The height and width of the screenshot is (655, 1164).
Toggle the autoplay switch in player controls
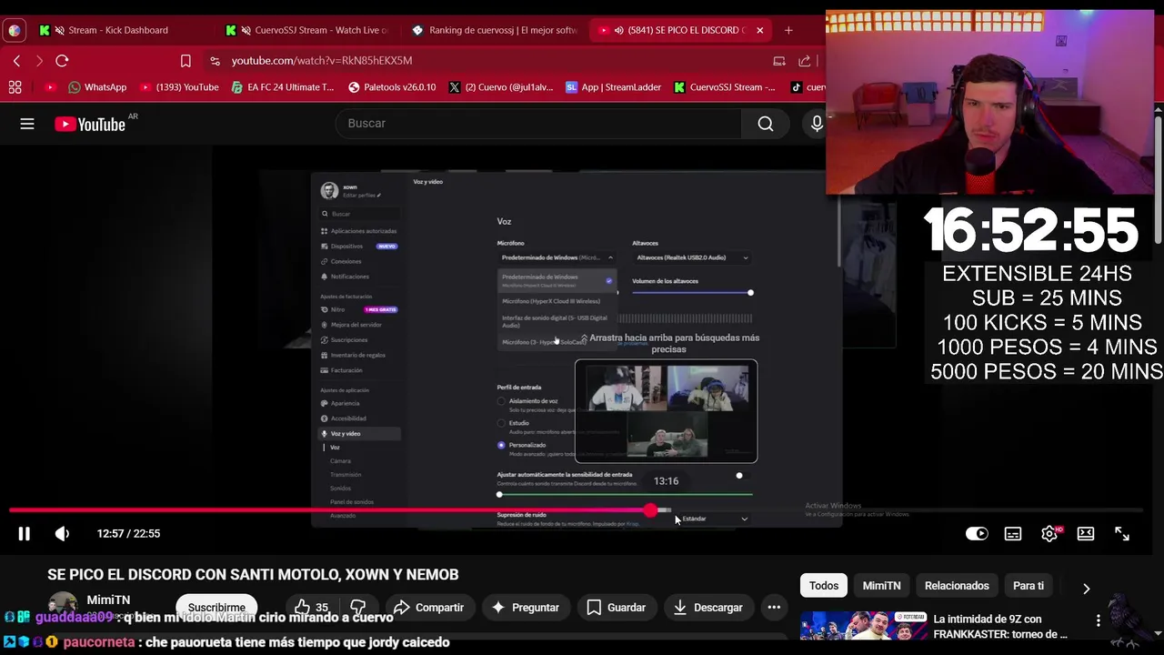977,534
